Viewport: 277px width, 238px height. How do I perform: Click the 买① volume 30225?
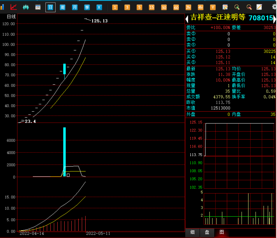pyautogui.click(x=270, y=51)
